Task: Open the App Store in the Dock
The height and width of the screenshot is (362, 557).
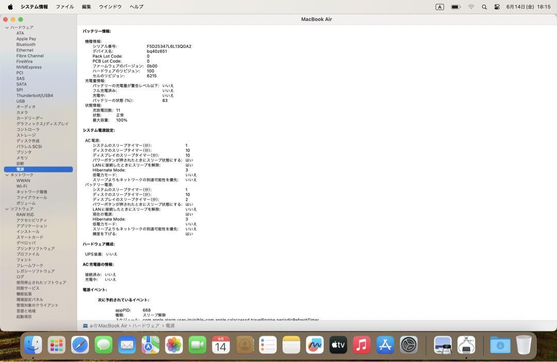Action: (x=385, y=344)
